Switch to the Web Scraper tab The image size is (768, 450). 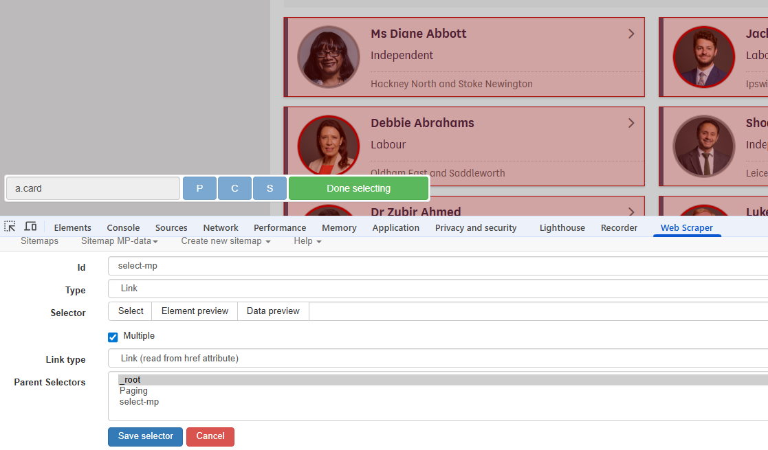tap(687, 227)
